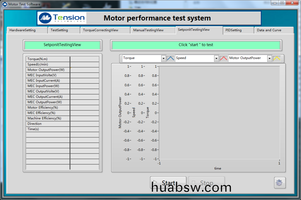This screenshot has width=301, height=200.
Task: Switch to the HardwareSetting tab
Action: tap(23, 30)
